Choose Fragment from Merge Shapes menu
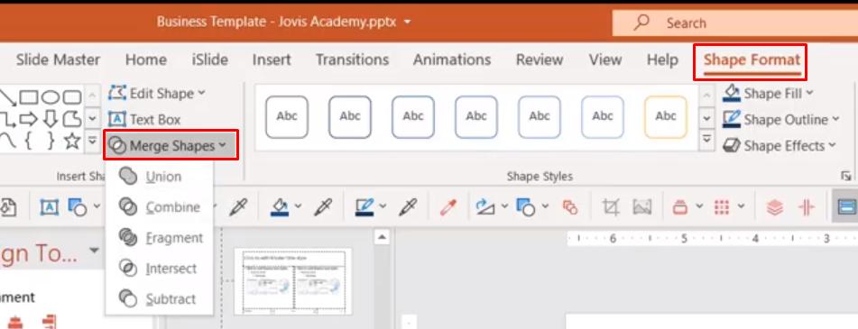Image resolution: width=858 pixels, height=329 pixels. click(161, 238)
